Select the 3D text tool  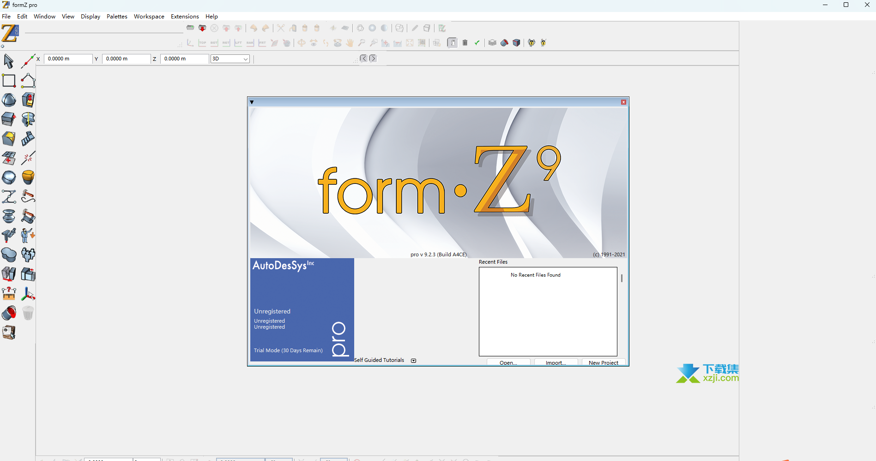[9, 235]
